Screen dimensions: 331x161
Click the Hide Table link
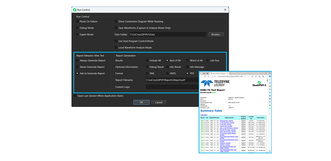(x=204, y=114)
